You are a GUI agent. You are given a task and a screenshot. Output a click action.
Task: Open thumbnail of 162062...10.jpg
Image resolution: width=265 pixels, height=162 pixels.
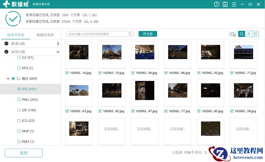pos(112,52)
